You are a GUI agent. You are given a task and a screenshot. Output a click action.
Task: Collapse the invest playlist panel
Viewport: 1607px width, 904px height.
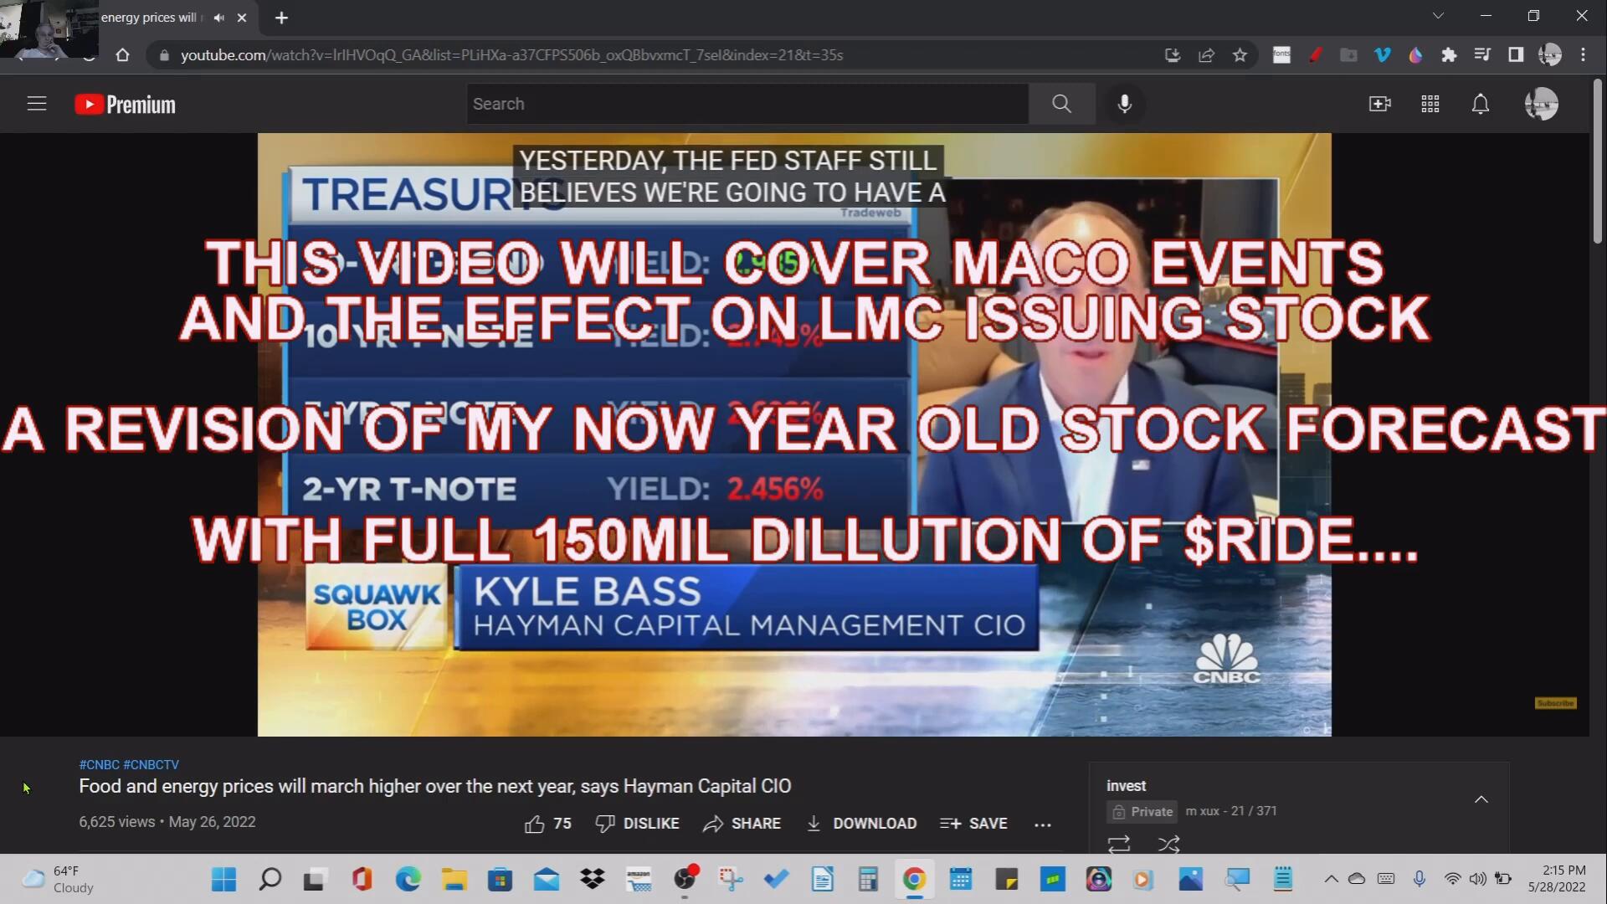click(x=1481, y=799)
